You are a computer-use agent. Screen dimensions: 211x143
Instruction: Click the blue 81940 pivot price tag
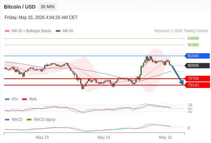click(x=197, y=56)
